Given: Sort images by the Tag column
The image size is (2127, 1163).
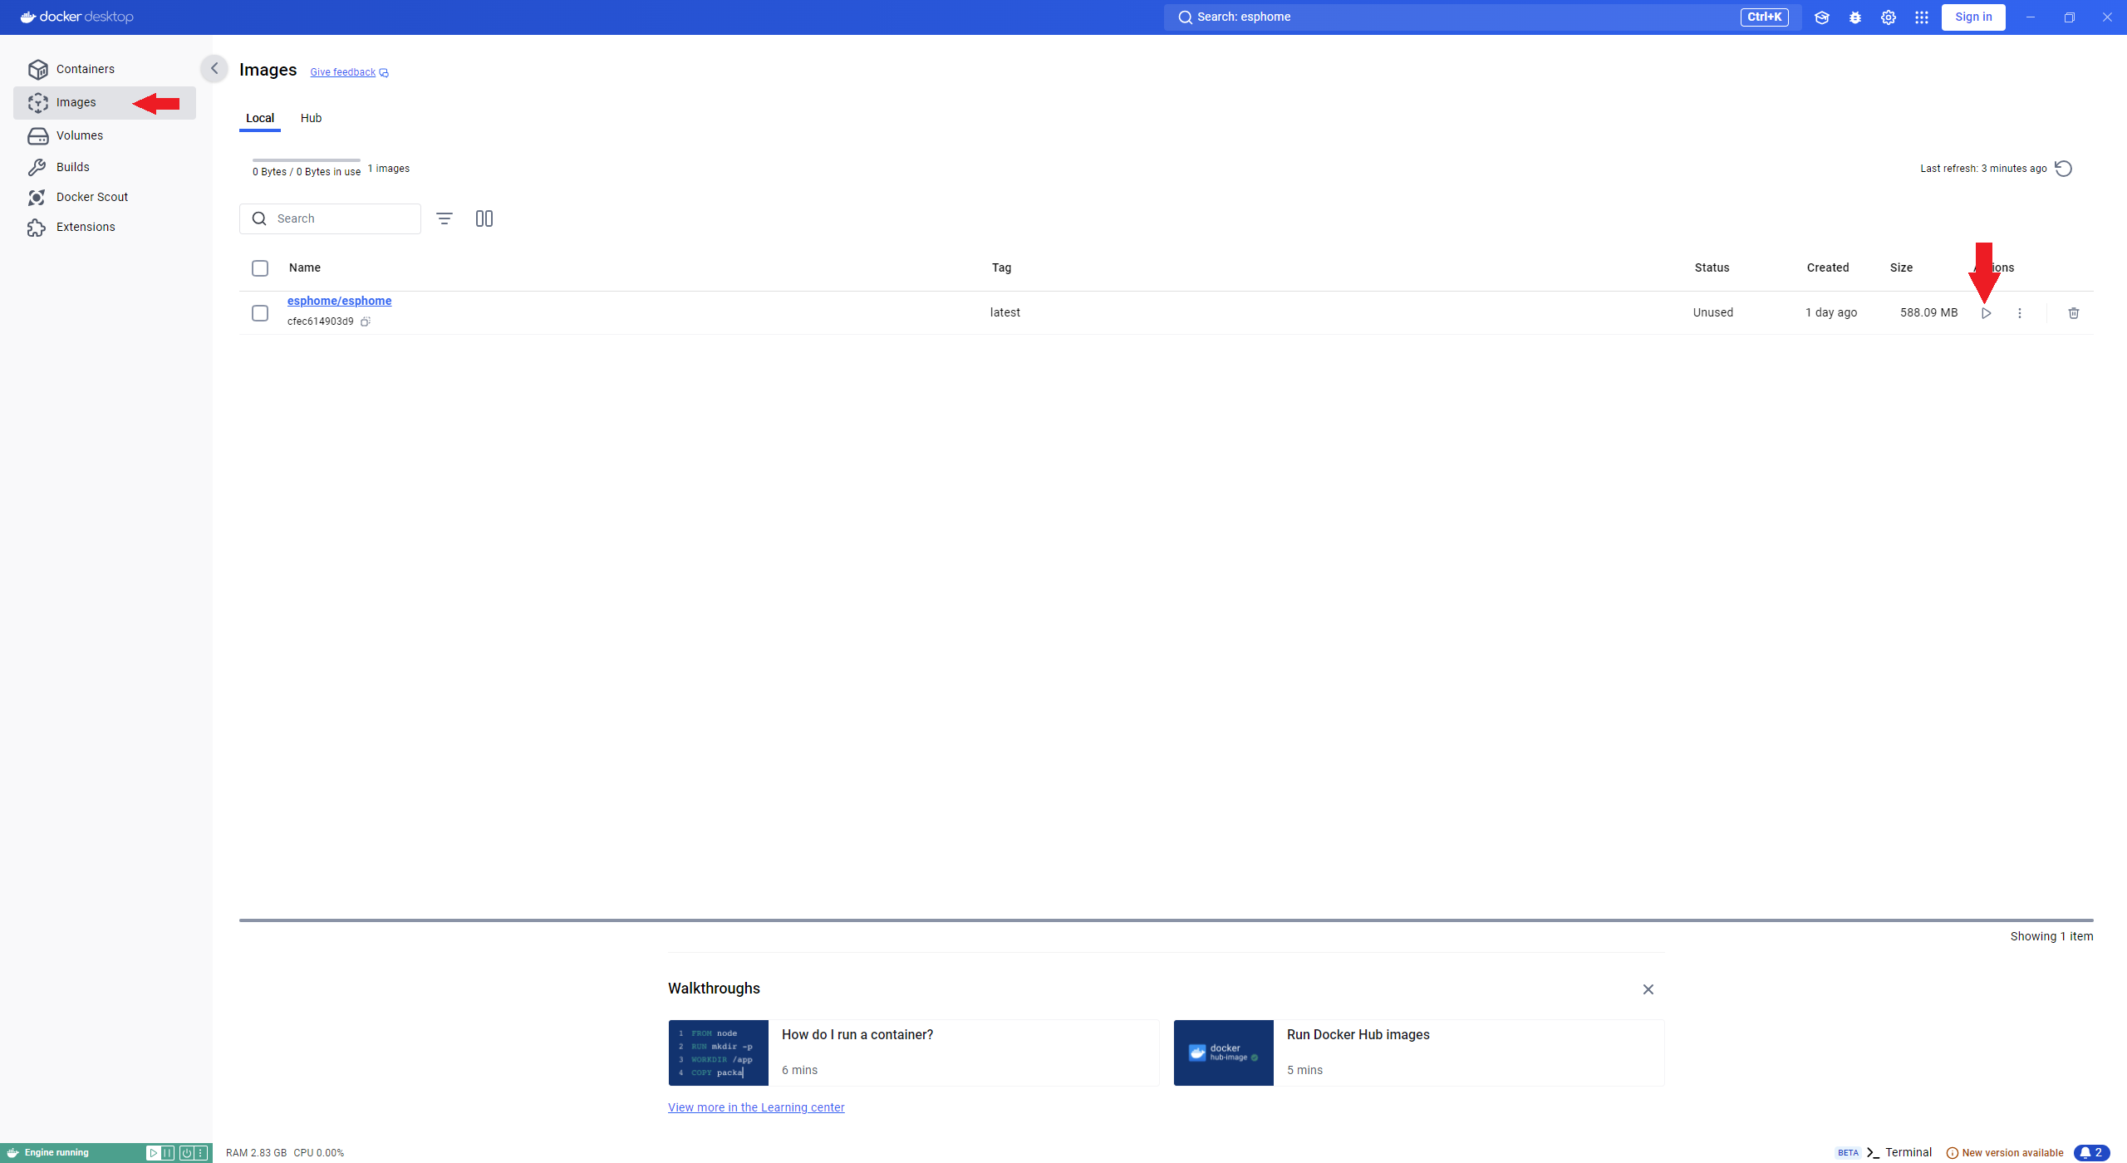Looking at the screenshot, I should point(1001,267).
